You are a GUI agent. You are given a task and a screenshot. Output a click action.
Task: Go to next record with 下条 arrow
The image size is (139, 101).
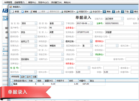tap(123, 12)
